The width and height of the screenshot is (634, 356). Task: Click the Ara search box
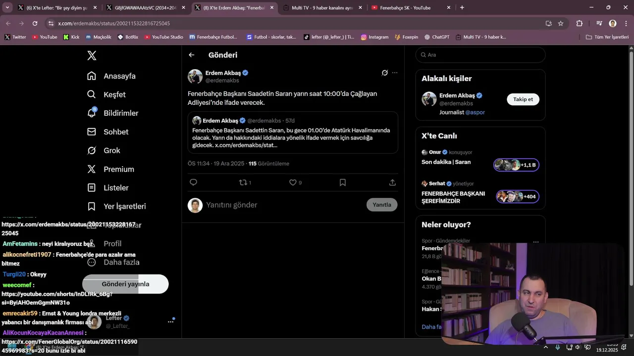tap(480, 55)
